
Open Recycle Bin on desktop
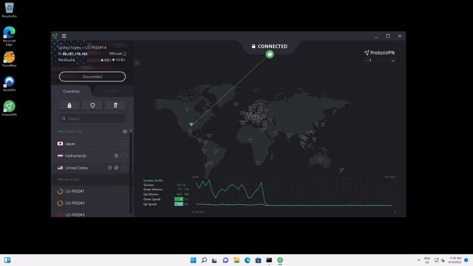[9, 10]
